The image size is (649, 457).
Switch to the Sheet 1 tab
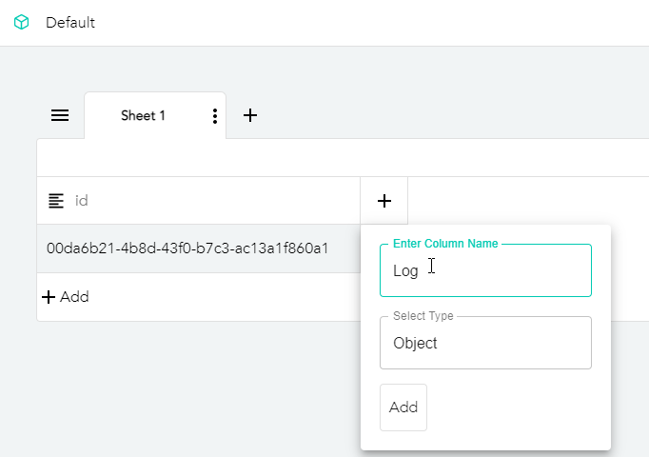click(x=143, y=116)
